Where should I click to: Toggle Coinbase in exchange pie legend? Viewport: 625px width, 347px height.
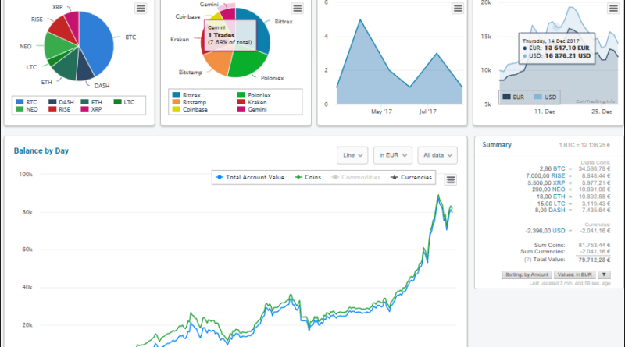190,109
